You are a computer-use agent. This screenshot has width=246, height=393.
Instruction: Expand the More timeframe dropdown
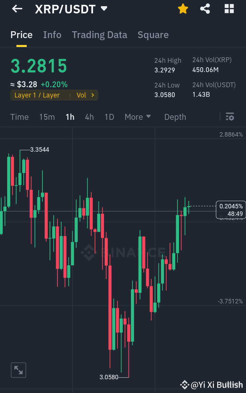[x=138, y=117]
